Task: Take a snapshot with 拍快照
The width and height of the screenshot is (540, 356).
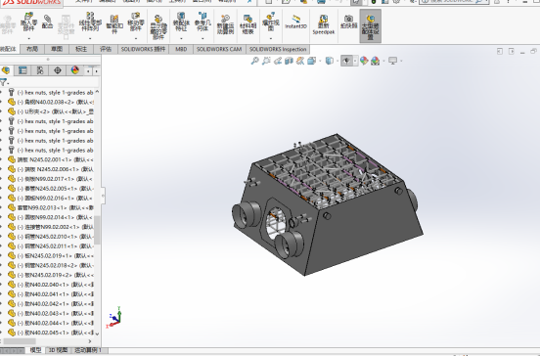Action: [x=348, y=22]
